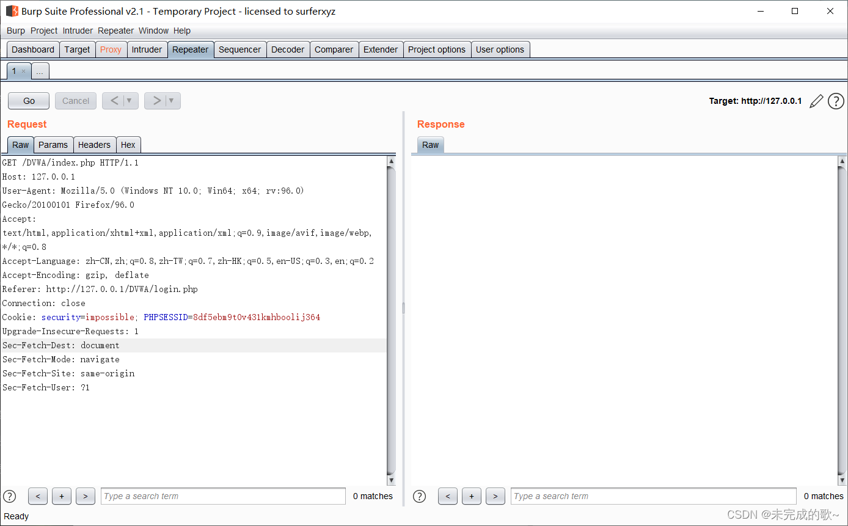Switch to the Intruder tab
848x526 pixels.
coord(147,49)
